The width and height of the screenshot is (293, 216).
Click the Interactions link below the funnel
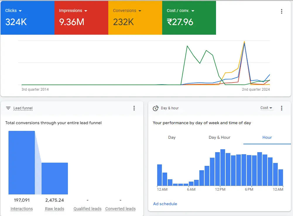[x=22, y=209]
